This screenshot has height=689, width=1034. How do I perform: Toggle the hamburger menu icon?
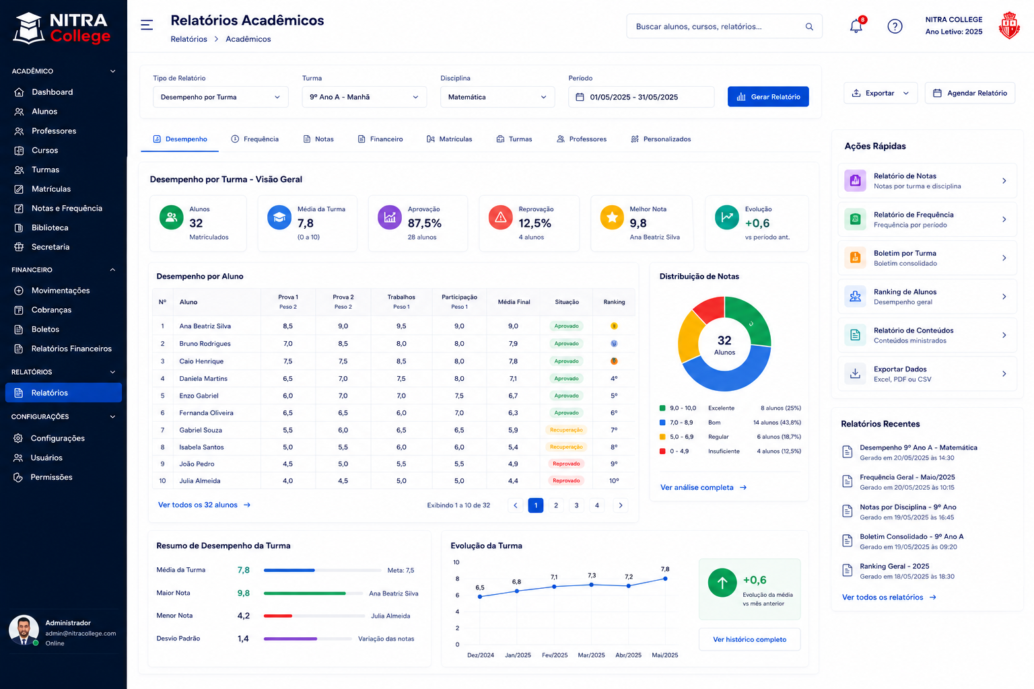pos(147,25)
